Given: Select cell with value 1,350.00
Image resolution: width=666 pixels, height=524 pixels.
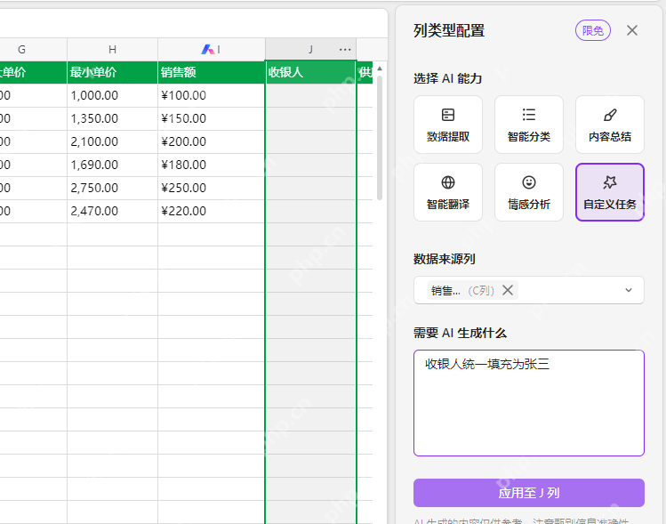Looking at the screenshot, I should pos(112,118).
